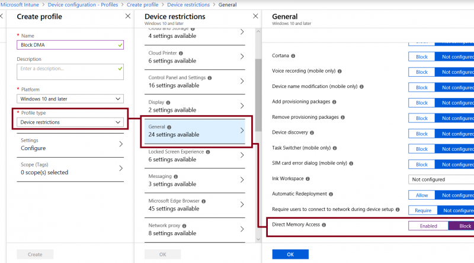Viewport: 474px width, 263px height.
Task: Open the Ink Workspace dropdown
Action: [x=441, y=180]
